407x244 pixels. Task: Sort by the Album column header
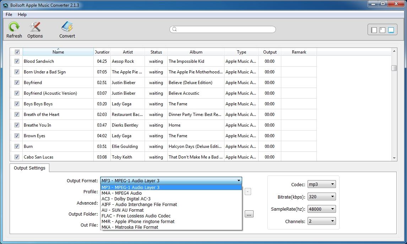pos(196,52)
